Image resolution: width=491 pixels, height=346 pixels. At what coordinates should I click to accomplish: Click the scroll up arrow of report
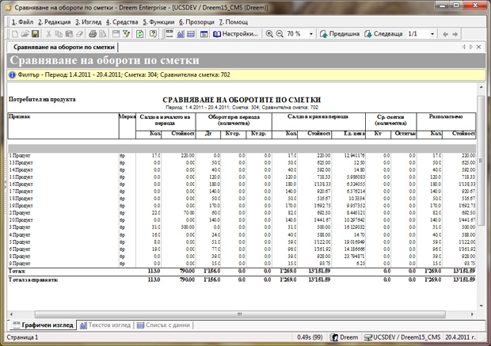click(481, 87)
